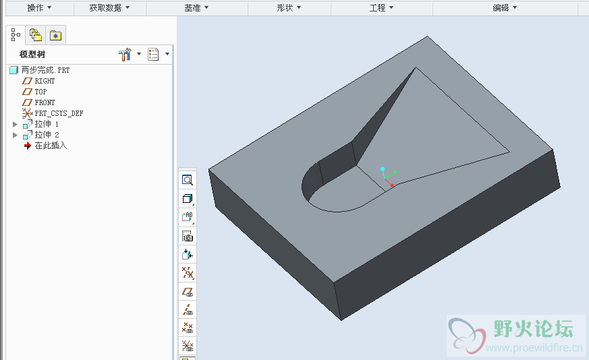This screenshot has width=589, height=360.
Task: Open the 基准 ribbon group dropdown
Action: point(196,8)
